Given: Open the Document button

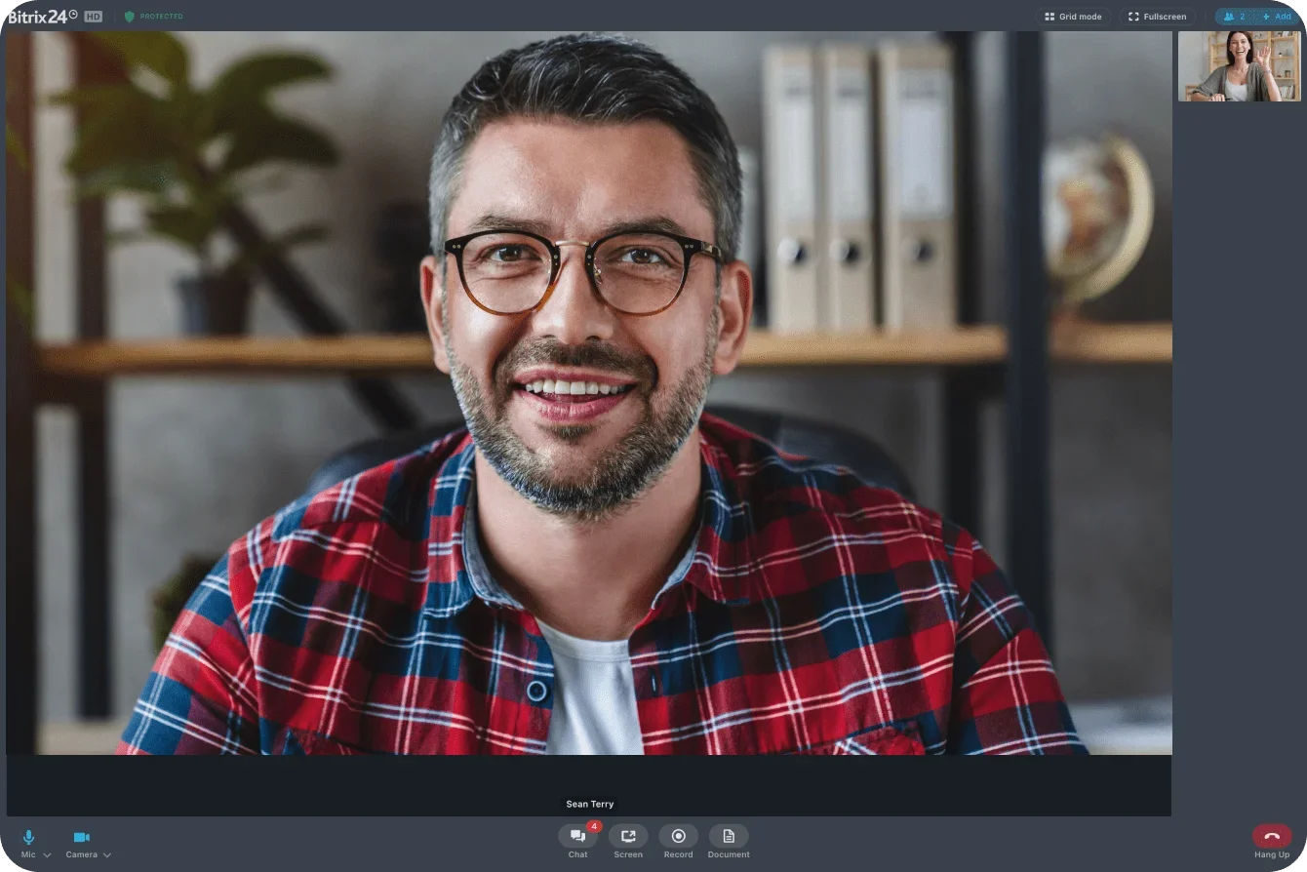Looking at the screenshot, I should coord(729,837).
